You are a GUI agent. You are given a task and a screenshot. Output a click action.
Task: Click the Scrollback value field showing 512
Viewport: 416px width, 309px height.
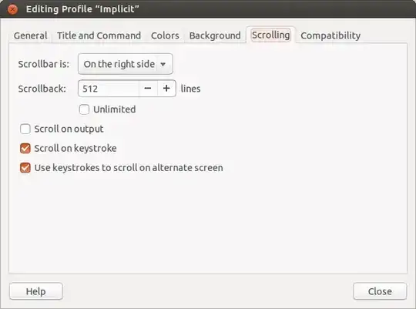(109, 89)
